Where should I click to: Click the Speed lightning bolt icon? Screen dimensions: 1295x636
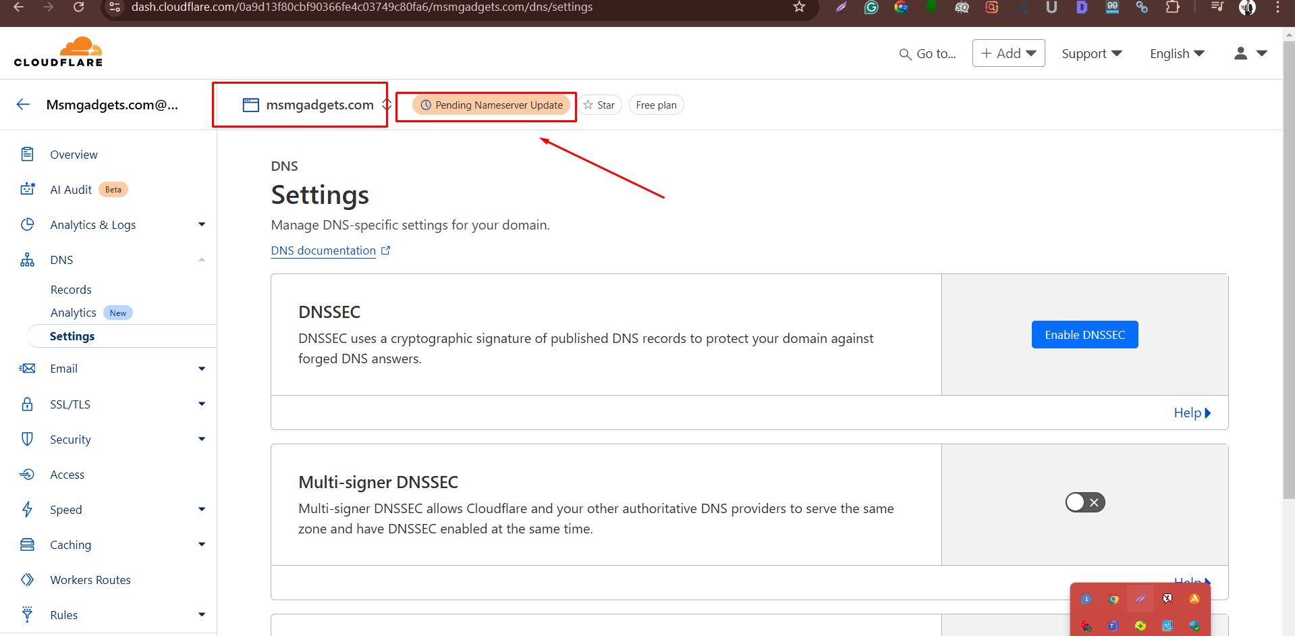pos(27,509)
